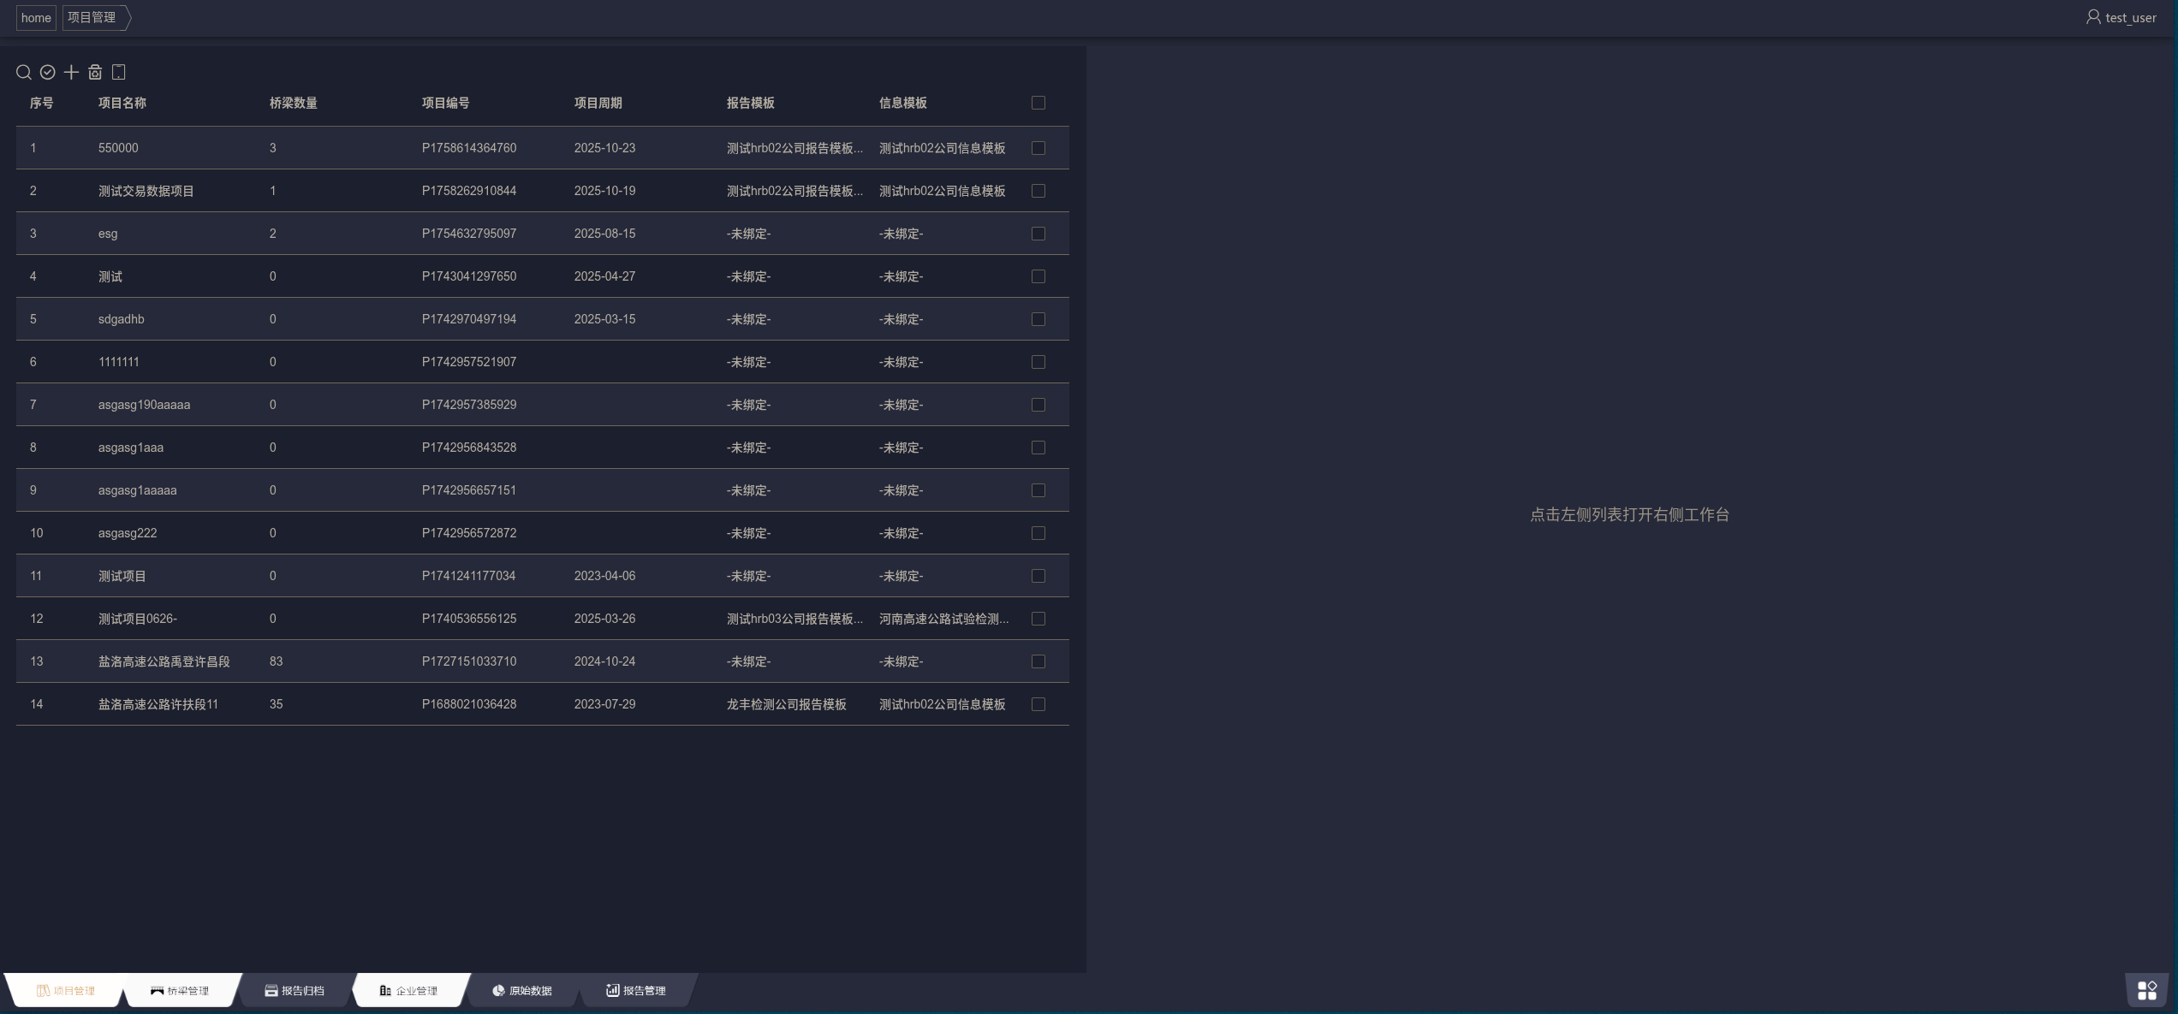This screenshot has width=2178, height=1014.
Task: Click the test_user account icon
Action: 2092,17
